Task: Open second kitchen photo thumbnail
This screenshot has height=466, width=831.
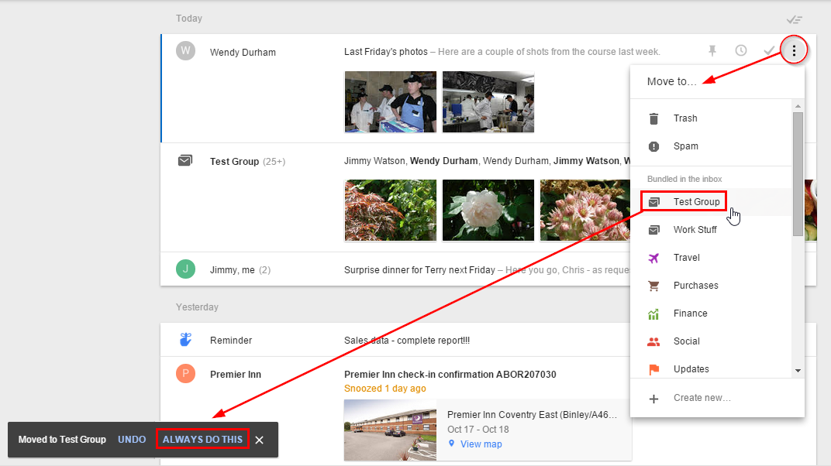Action: [x=488, y=101]
